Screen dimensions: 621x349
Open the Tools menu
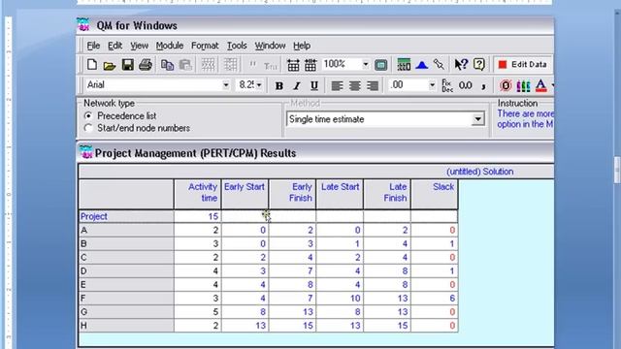click(x=237, y=46)
